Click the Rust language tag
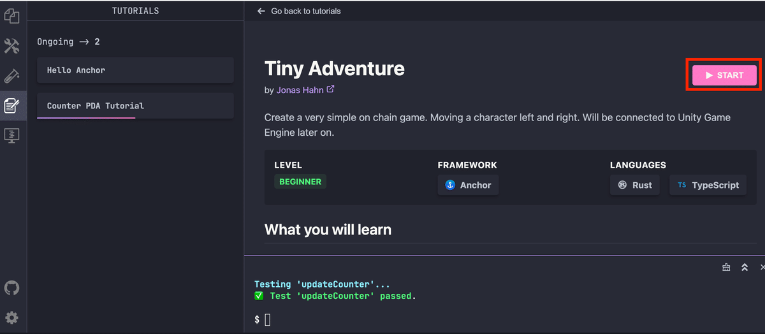The height and width of the screenshot is (334, 765). pos(634,185)
